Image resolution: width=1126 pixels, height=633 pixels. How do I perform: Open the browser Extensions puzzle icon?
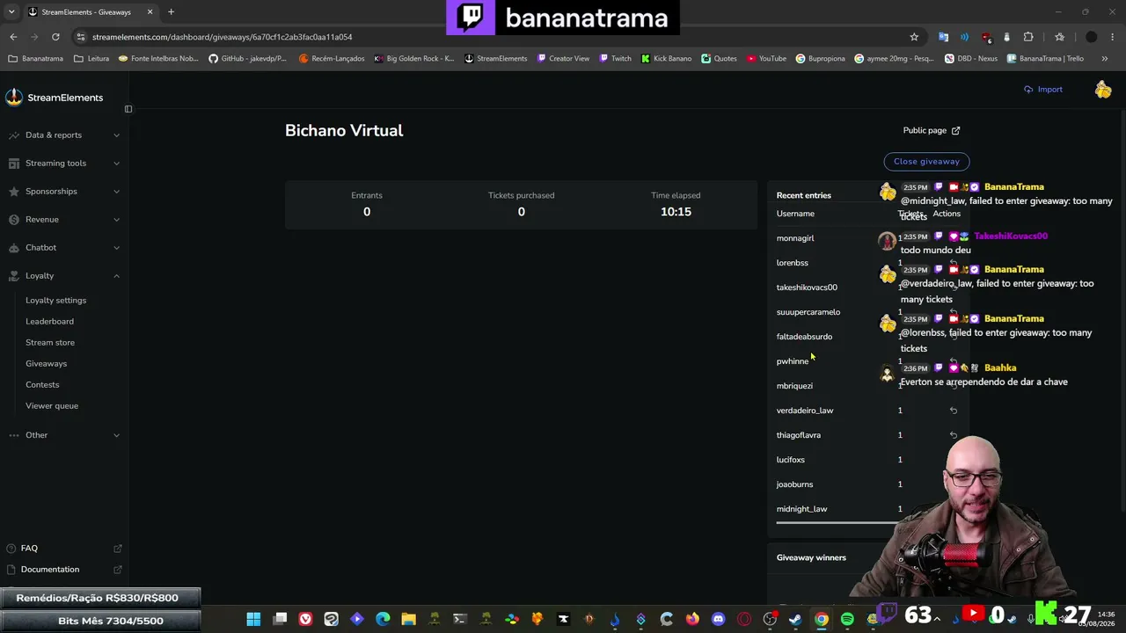pyautogui.click(x=1028, y=37)
